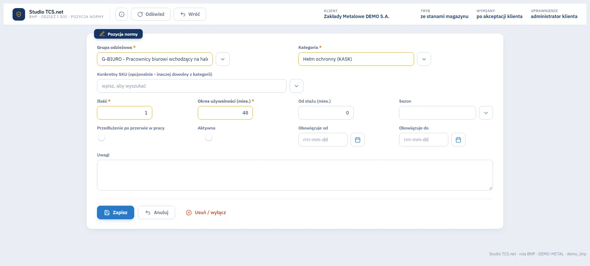The image size is (590, 266).
Task: Click the 'po akceptacji klienta' text
Action: (x=499, y=17)
